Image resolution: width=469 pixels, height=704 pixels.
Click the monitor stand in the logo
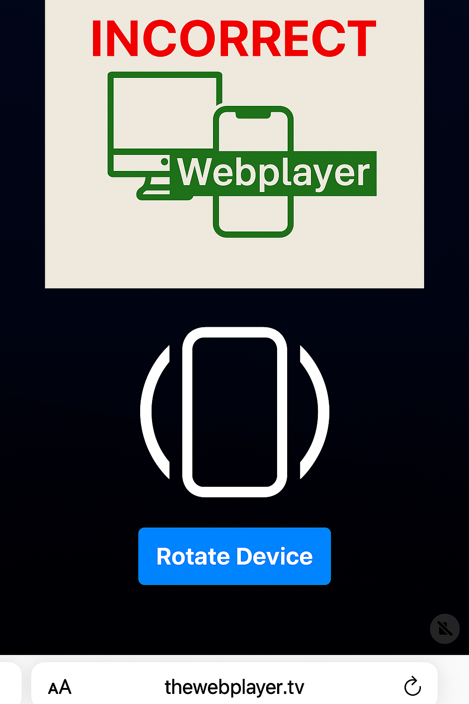[x=156, y=188]
